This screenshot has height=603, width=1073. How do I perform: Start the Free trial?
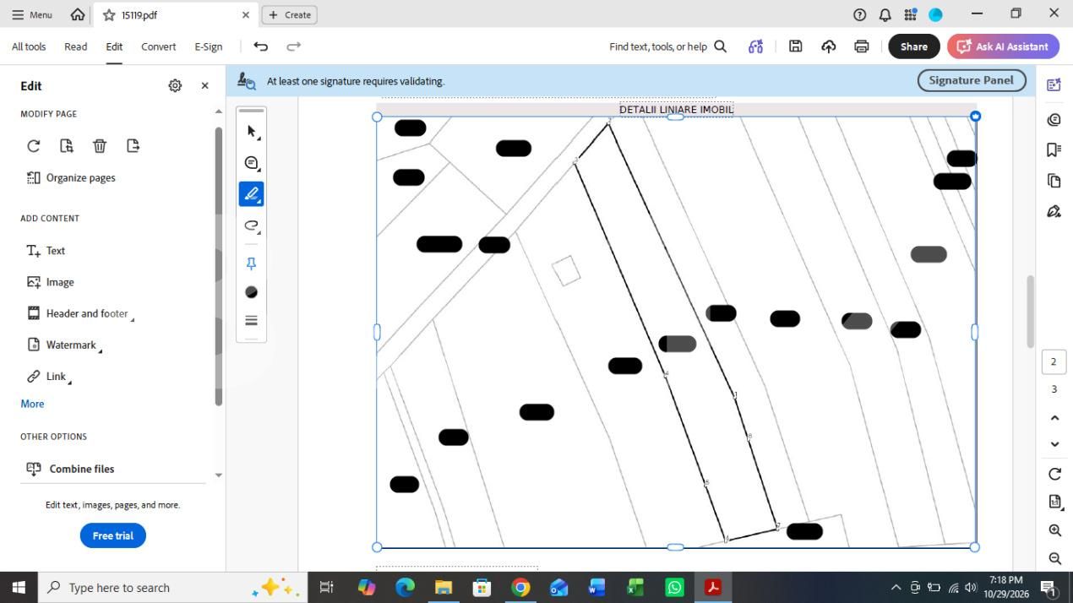pyautogui.click(x=113, y=535)
